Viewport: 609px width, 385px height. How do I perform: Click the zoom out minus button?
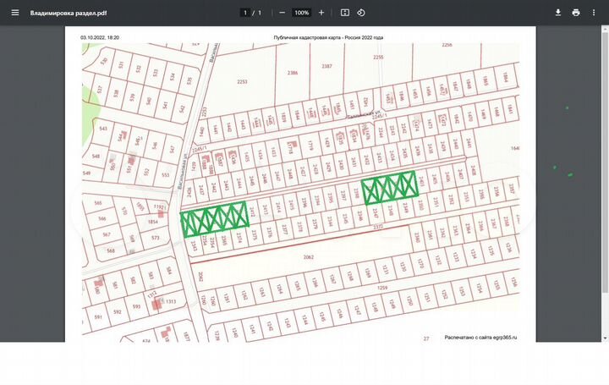(282, 13)
